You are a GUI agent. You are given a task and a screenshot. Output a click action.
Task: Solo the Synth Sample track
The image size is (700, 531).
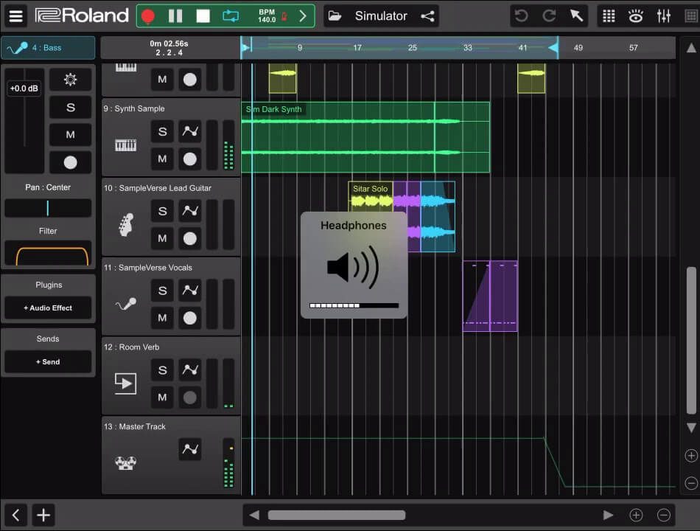pos(163,131)
